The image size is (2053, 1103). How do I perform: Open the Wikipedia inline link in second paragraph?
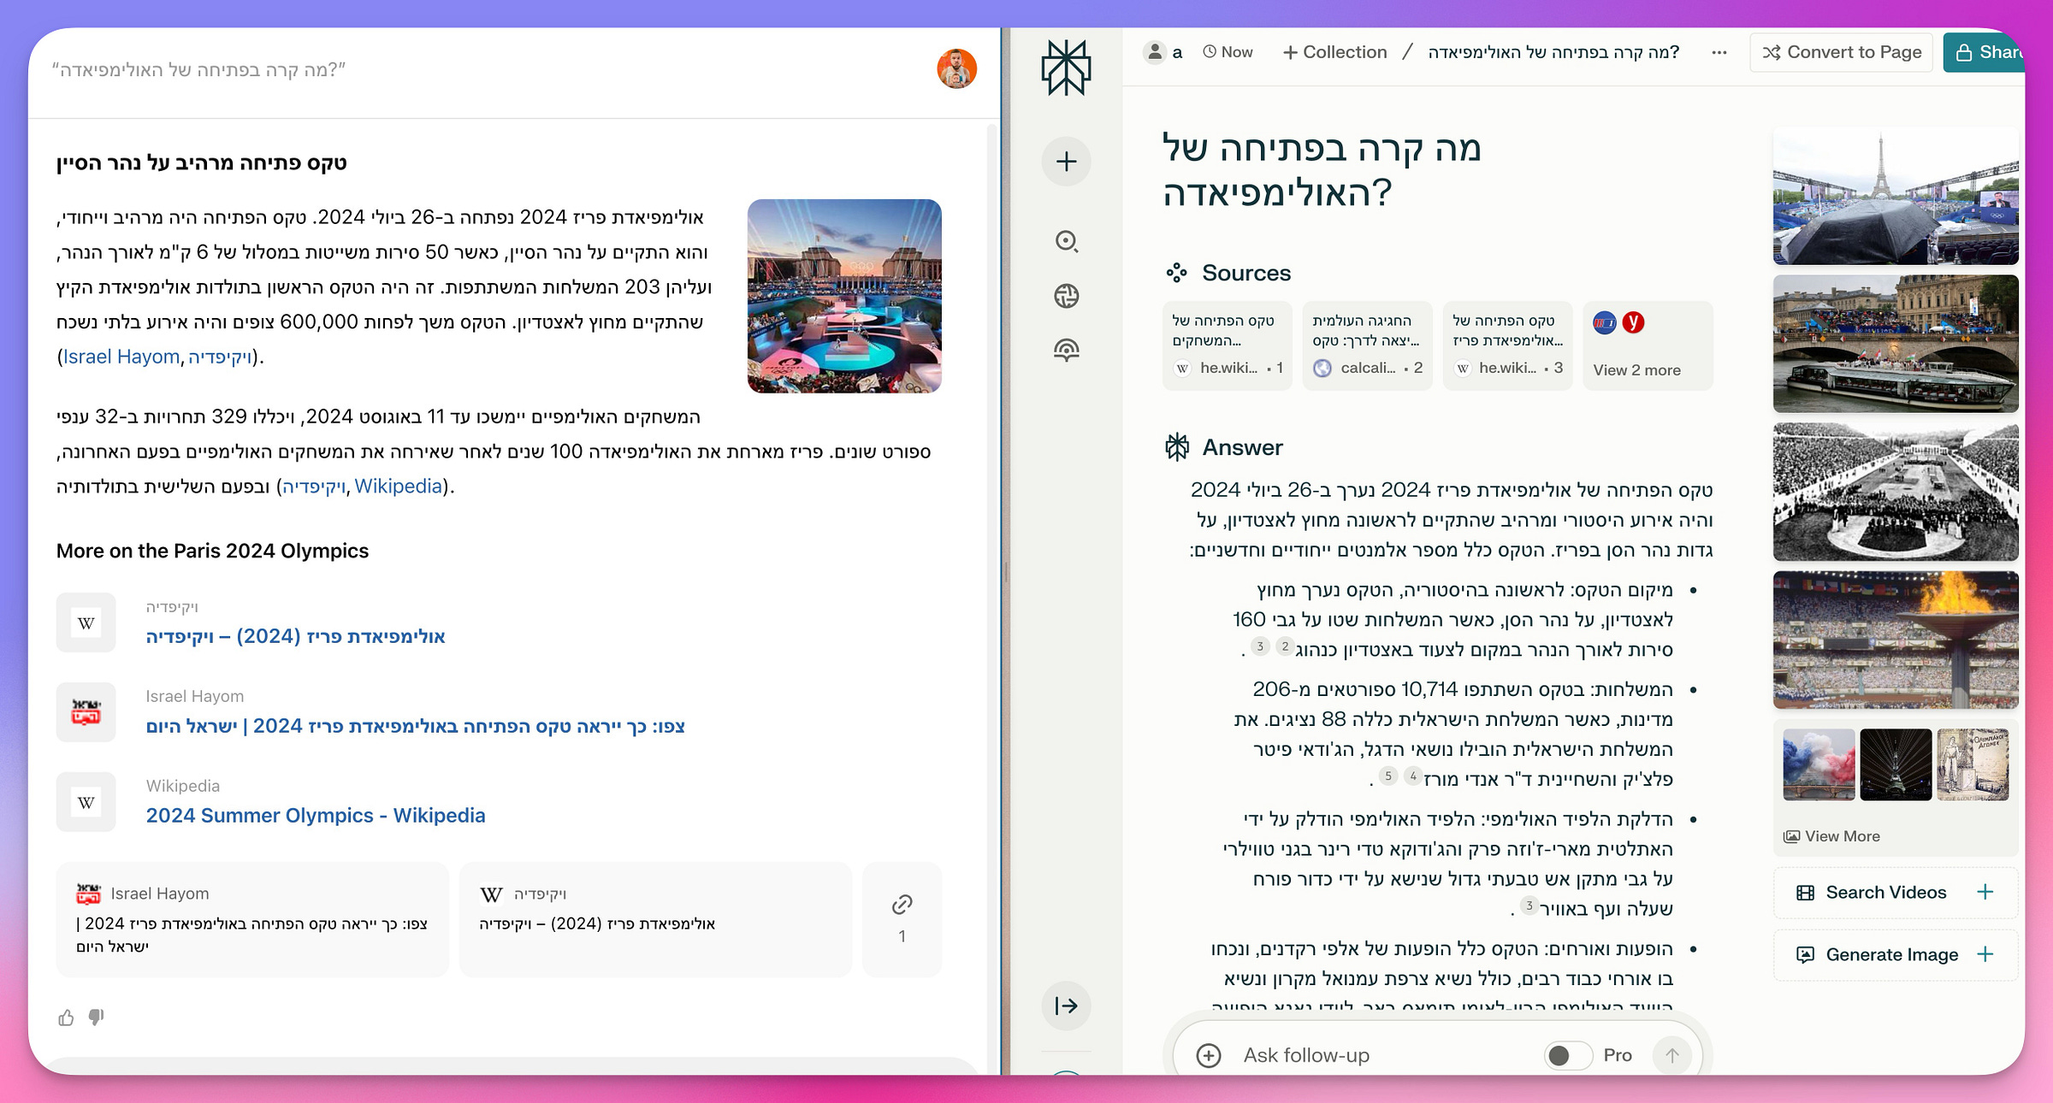(x=398, y=486)
